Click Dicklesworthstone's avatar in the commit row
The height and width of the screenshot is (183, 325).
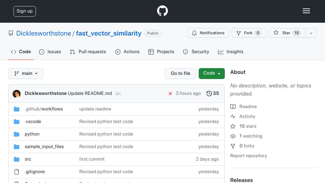click(x=17, y=94)
